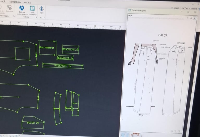This screenshot has height=137, width=200.
Task: Select the BOLSO TRASEIRO 2X pattern piece
Action: (48, 48)
